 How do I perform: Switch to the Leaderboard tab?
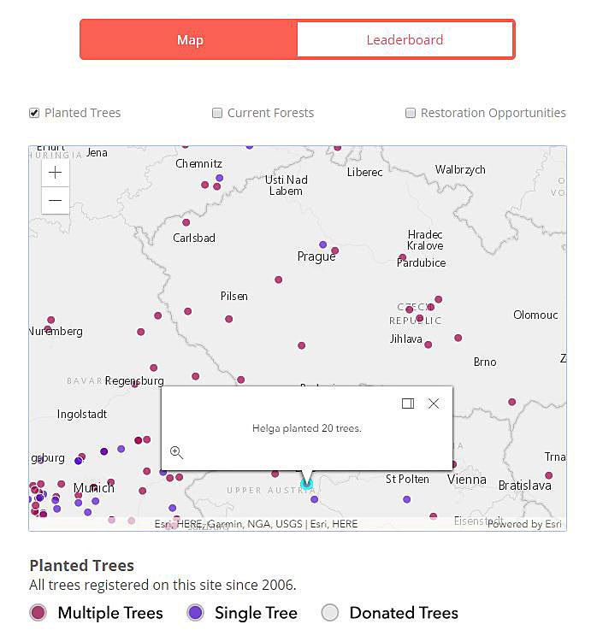405,39
